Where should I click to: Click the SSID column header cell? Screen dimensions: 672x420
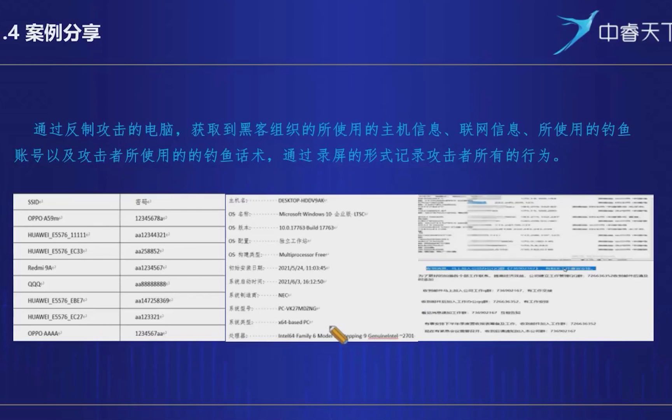pos(66,202)
